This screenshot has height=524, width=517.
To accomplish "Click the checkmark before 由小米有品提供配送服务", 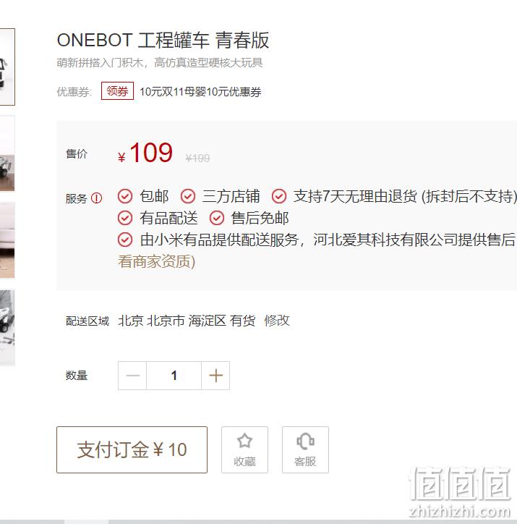I will pyautogui.click(x=125, y=240).
